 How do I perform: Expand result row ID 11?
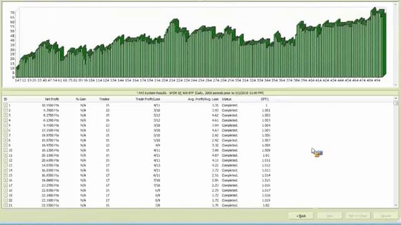point(6,155)
